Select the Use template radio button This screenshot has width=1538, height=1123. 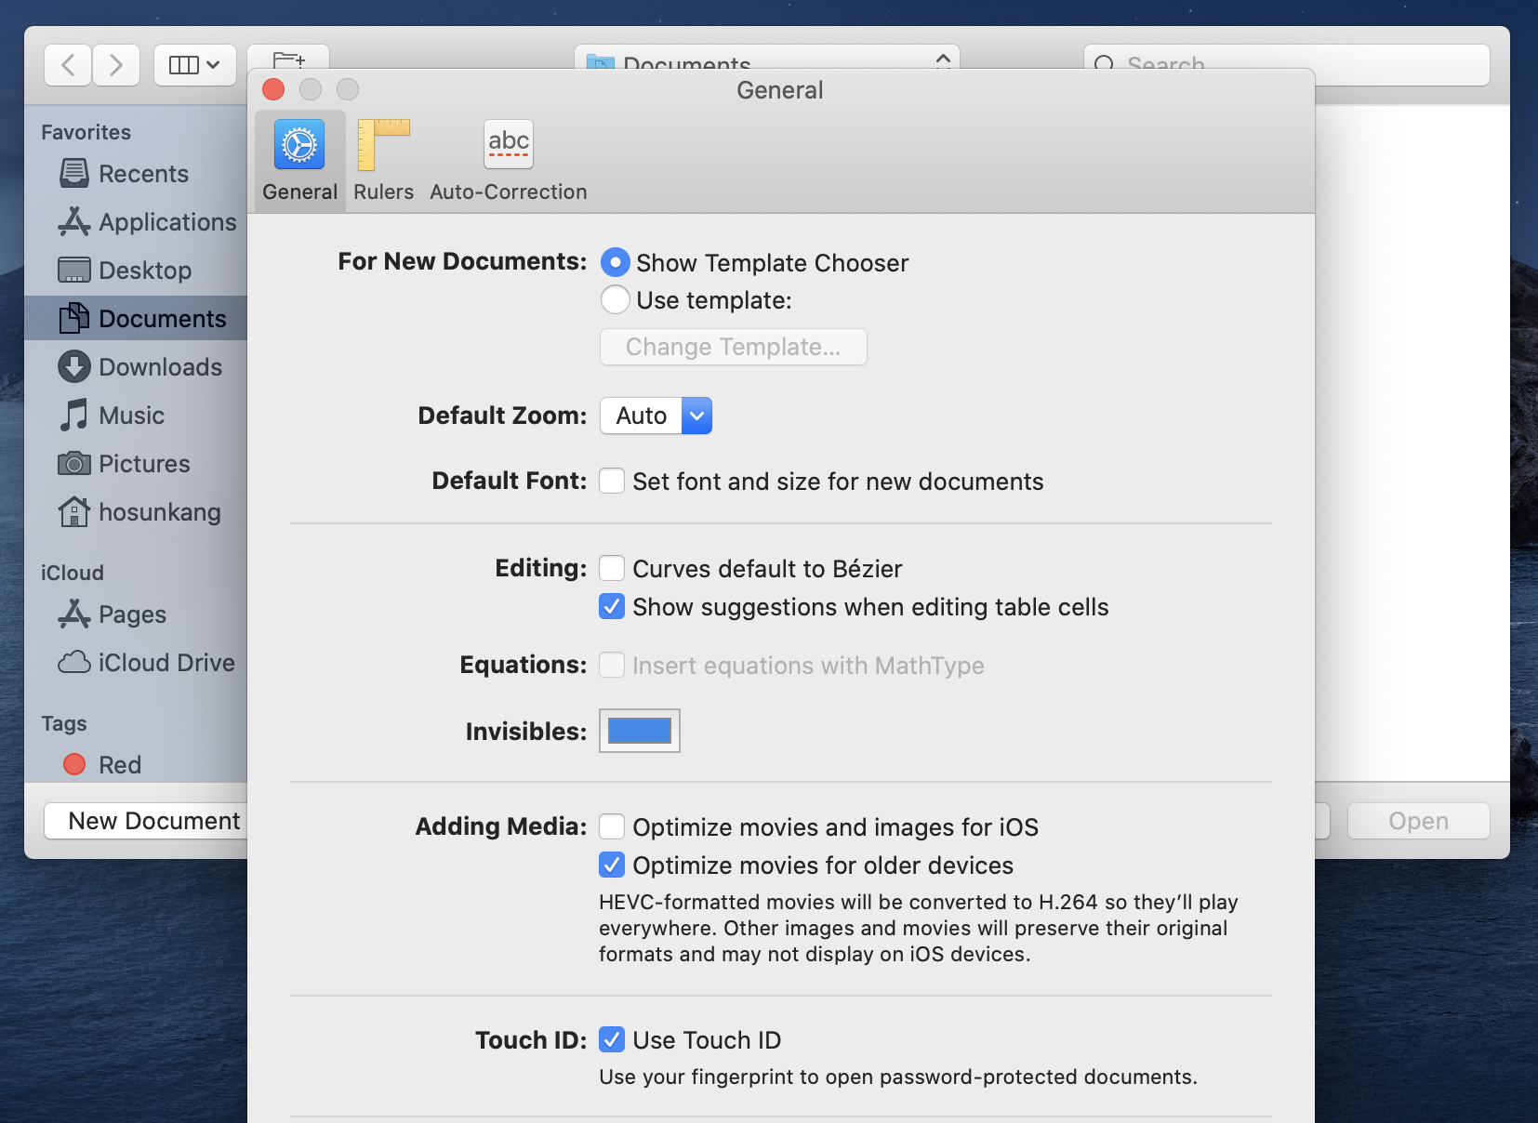coord(615,300)
